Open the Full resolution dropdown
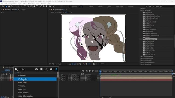Viewport: 175px width, 98px height. click(x=63, y=64)
